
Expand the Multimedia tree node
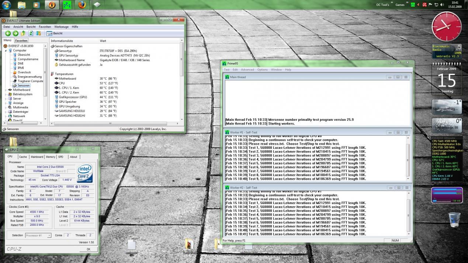tap(6, 108)
